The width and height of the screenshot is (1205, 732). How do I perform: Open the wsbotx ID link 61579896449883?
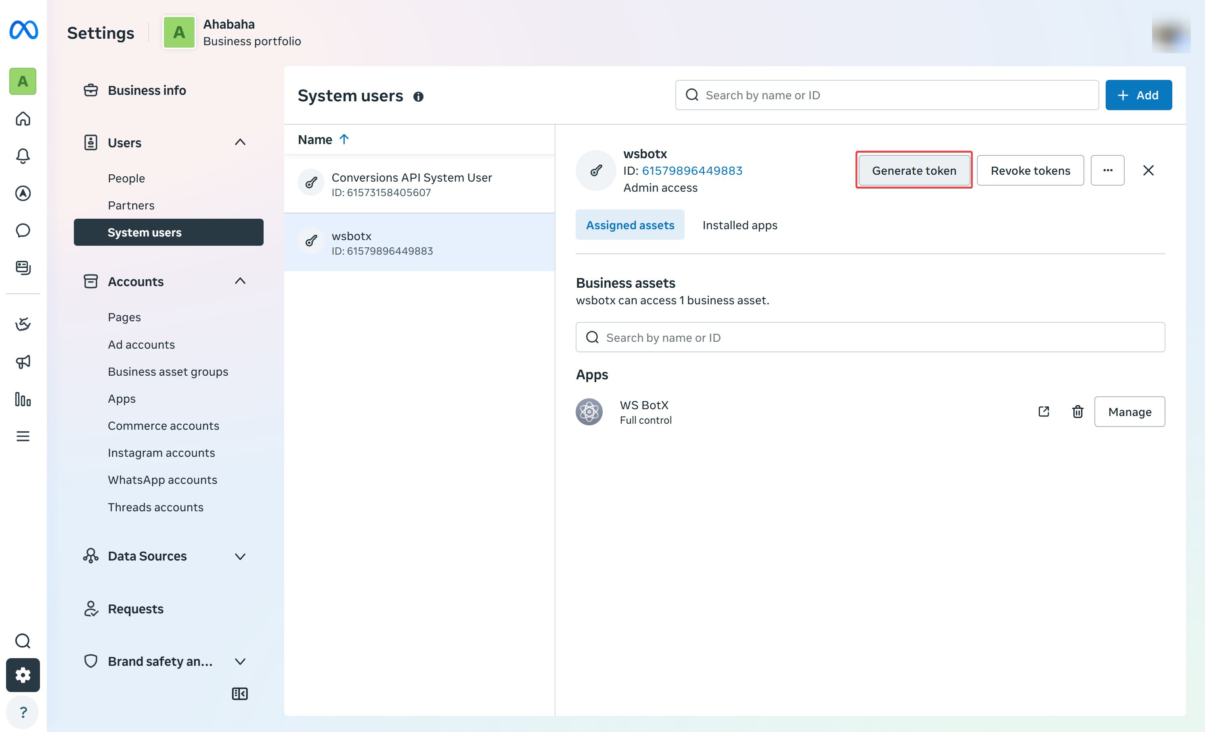(692, 171)
